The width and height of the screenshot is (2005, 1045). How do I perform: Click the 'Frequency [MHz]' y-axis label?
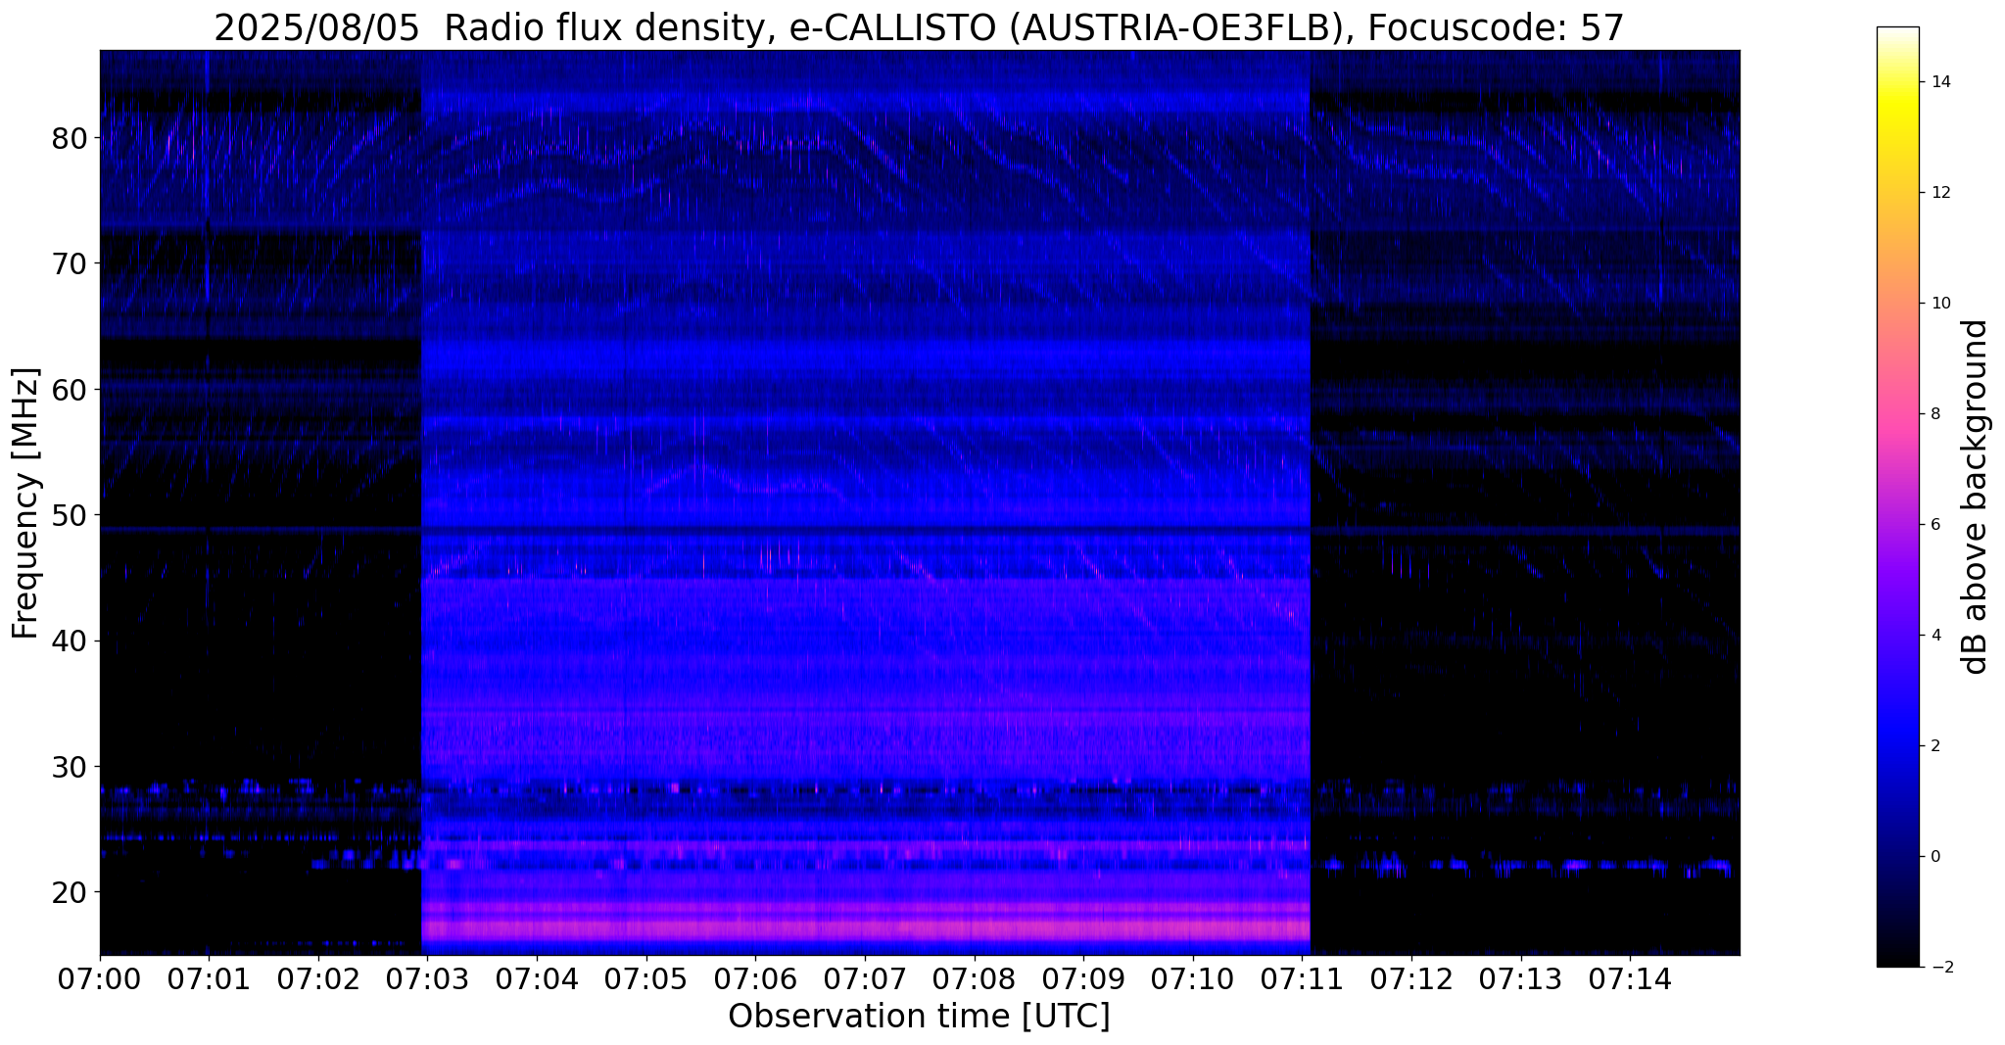pyautogui.click(x=25, y=503)
